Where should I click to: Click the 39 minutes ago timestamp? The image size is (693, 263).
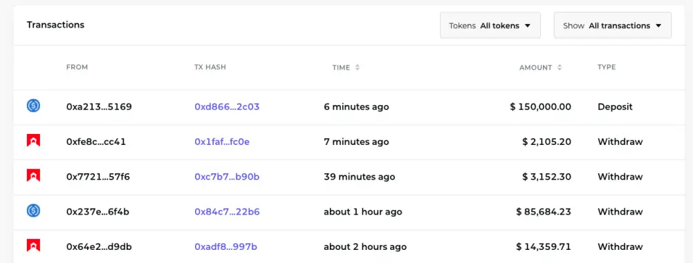click(360, 177)
